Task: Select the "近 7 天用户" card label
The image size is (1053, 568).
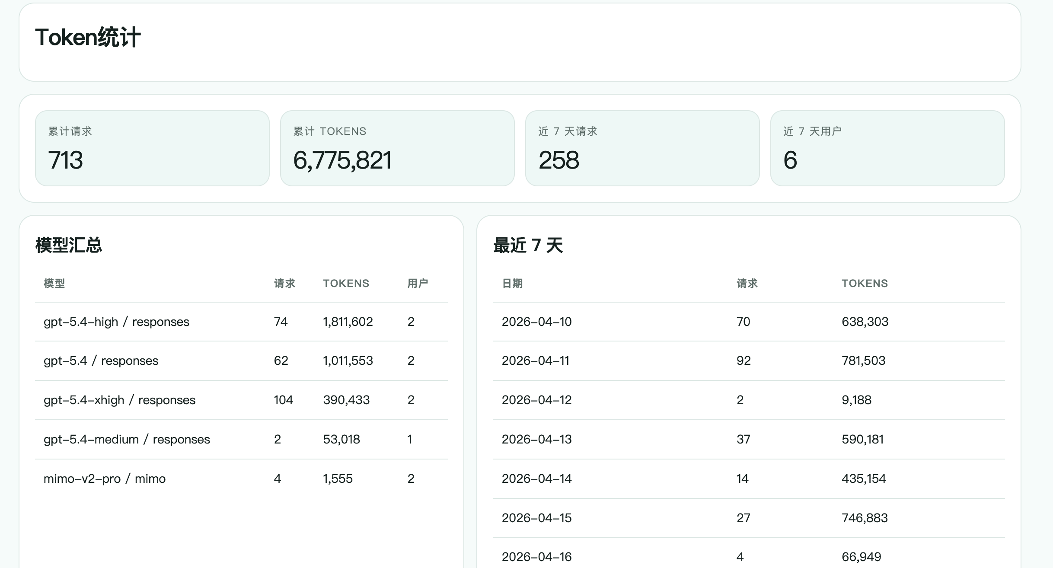Action: point(813,131)
